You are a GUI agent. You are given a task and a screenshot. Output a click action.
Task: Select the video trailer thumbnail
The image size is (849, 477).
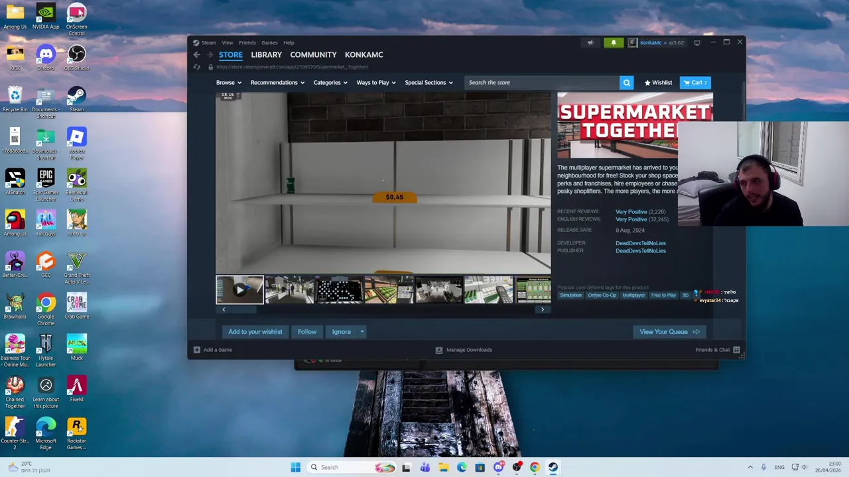[239, 290]
